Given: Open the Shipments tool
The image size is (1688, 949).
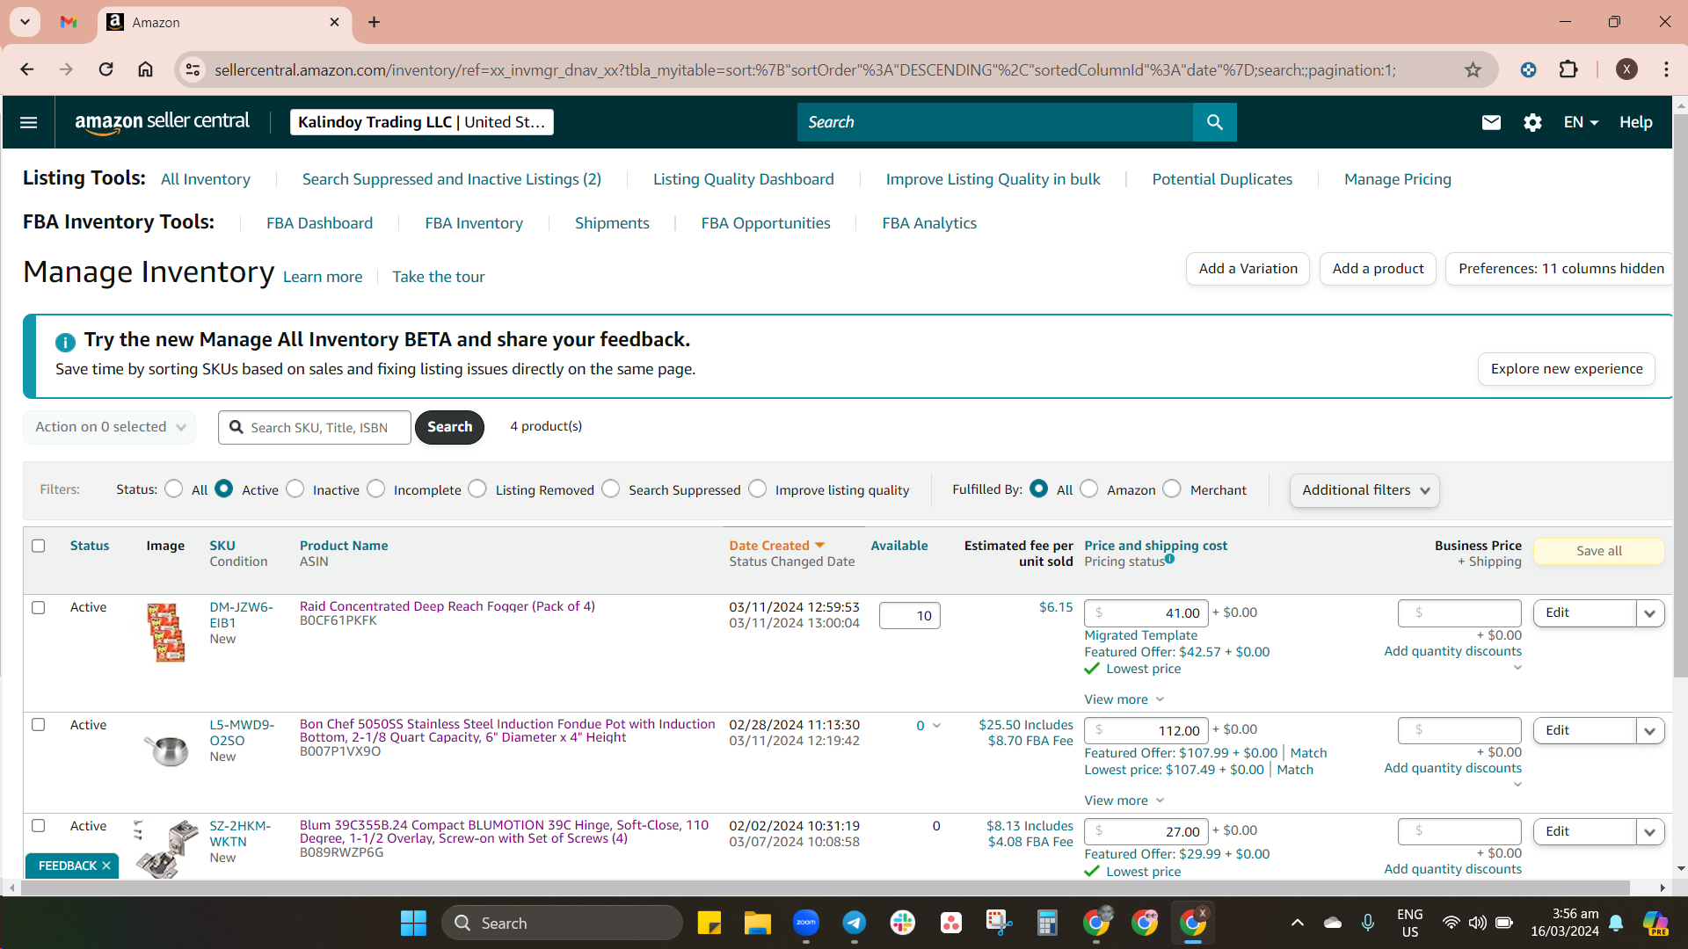Looking at the screenshot, I should point(612,223).
